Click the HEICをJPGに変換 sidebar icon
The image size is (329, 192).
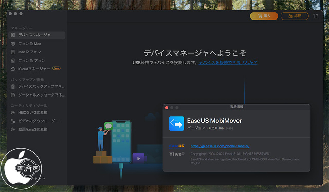click(13, 112)
